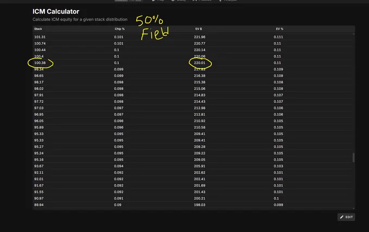Click Chip % value 0.09 in 89.94 row
Screen dimensions: 369x232
[x=118, y=205]
